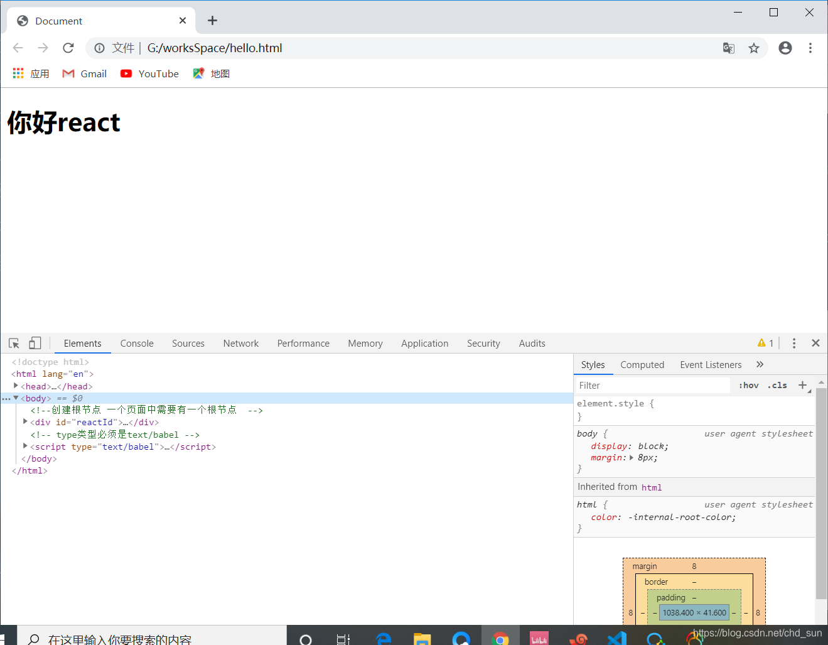Open Task View on the taskbar
The width and height of the screenshot is (828, 645).
(343, 639)
